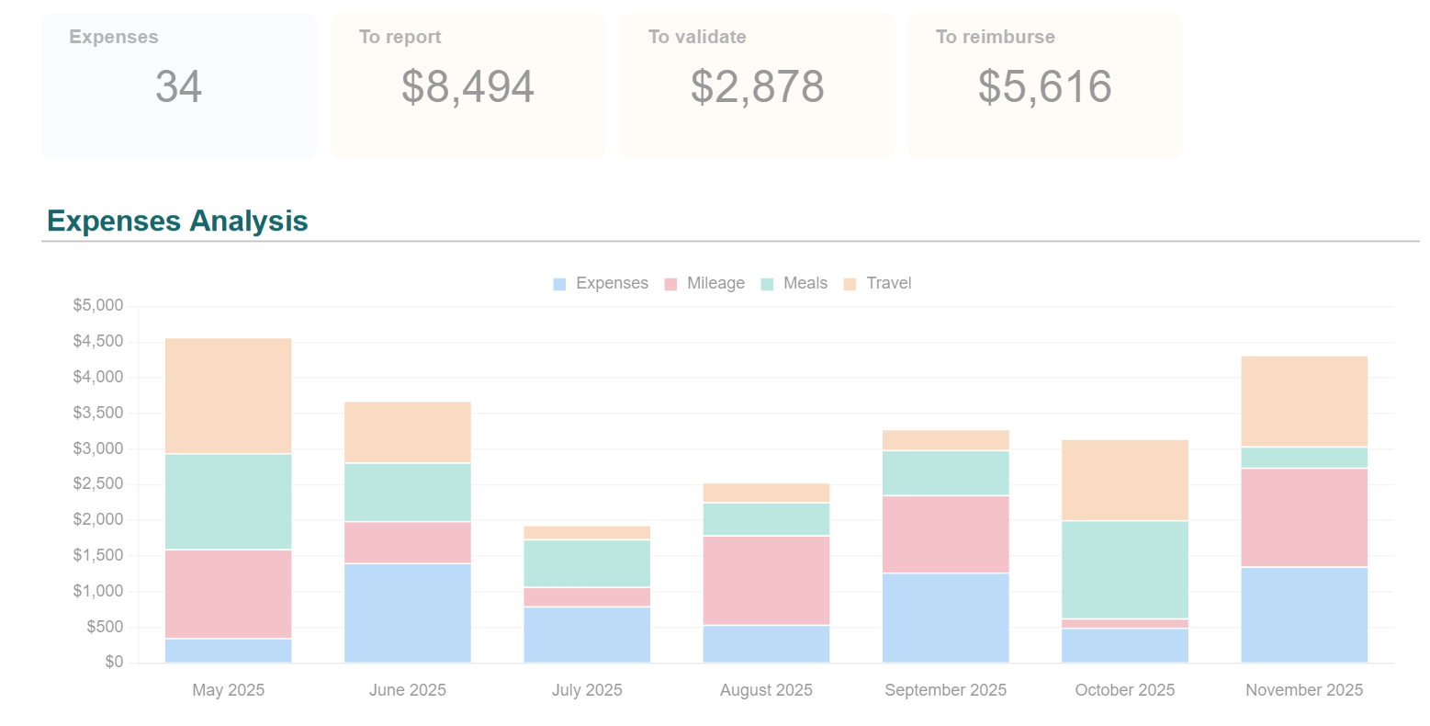
Task: Click the blue Expenses legend color swatch
Action: [x=559, y=284]
